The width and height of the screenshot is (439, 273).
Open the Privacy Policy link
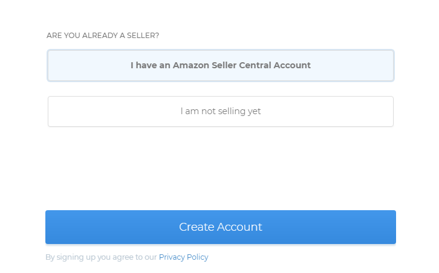click(183, 257)
